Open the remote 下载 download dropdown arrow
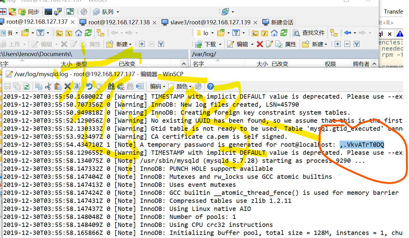Screen dimensions: 409x238 click(220, 44)
